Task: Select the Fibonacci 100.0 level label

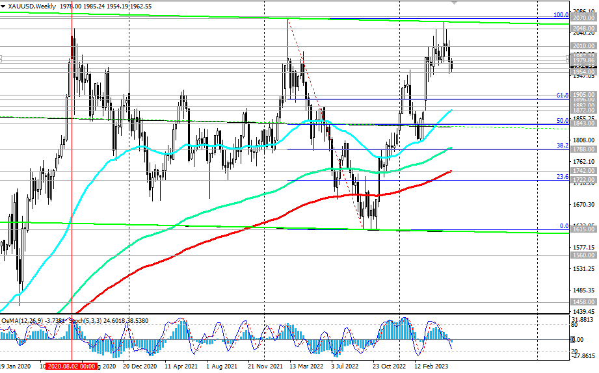Action: point(561,15)
